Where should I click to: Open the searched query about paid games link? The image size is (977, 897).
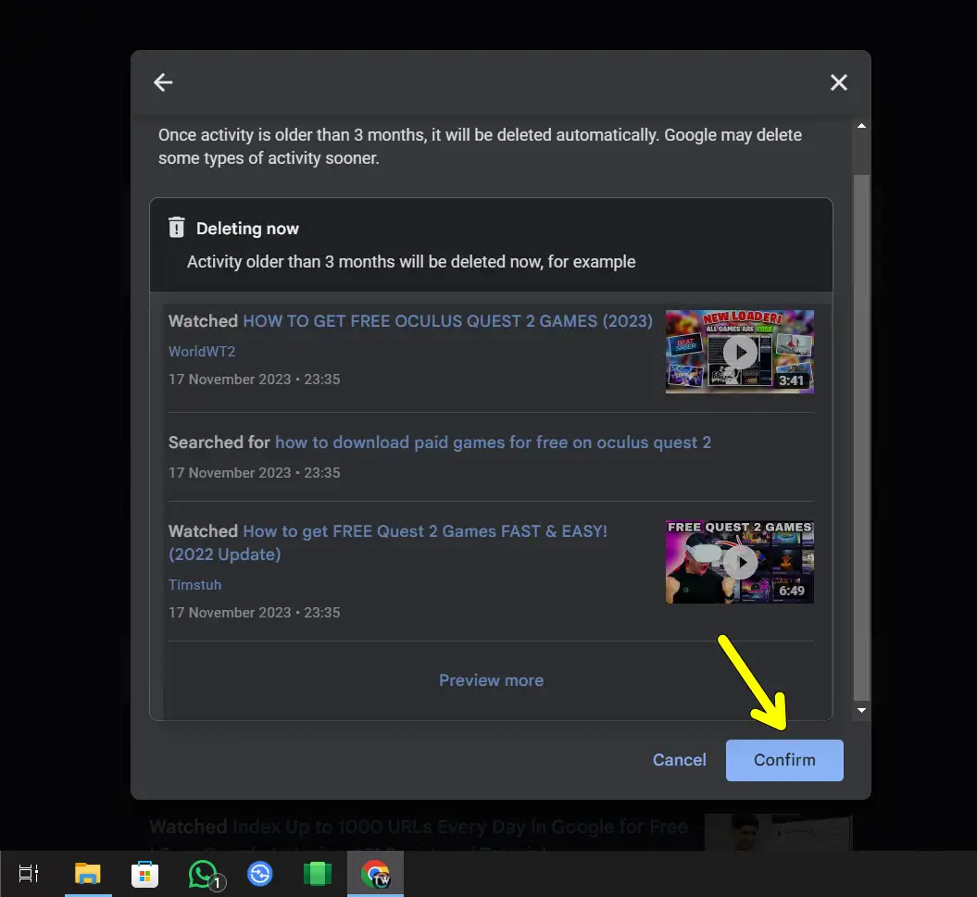pos(493,442)
